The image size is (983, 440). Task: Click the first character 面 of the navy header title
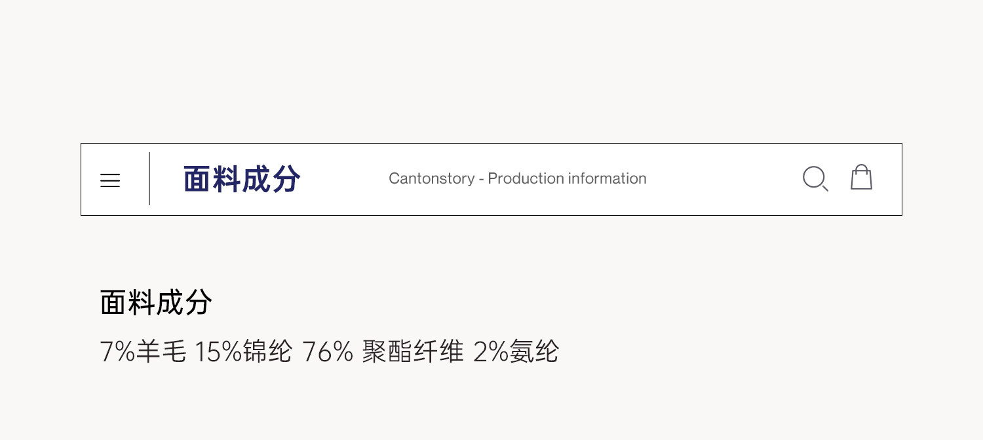[198, 179]
